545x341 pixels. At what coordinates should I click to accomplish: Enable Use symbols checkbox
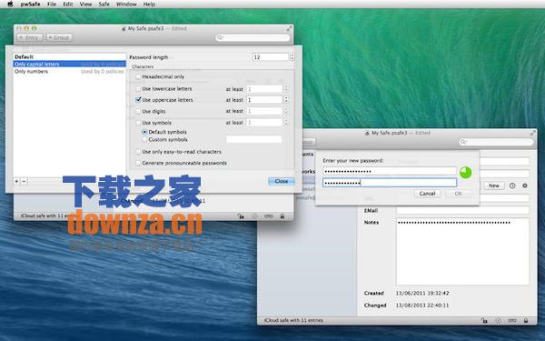tap(138, 123)
